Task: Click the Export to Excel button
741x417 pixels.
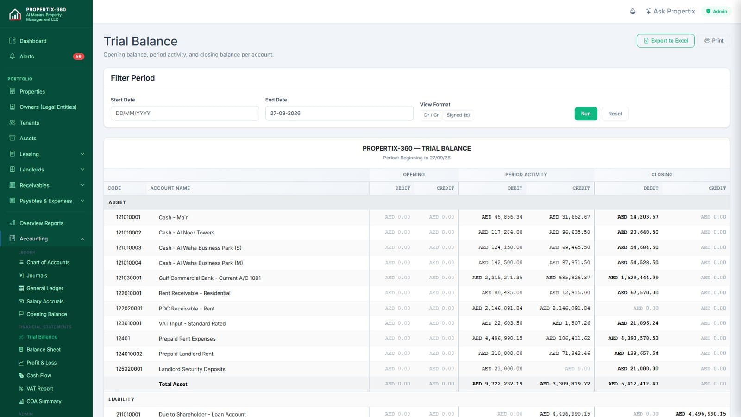Action: [666, 41]
